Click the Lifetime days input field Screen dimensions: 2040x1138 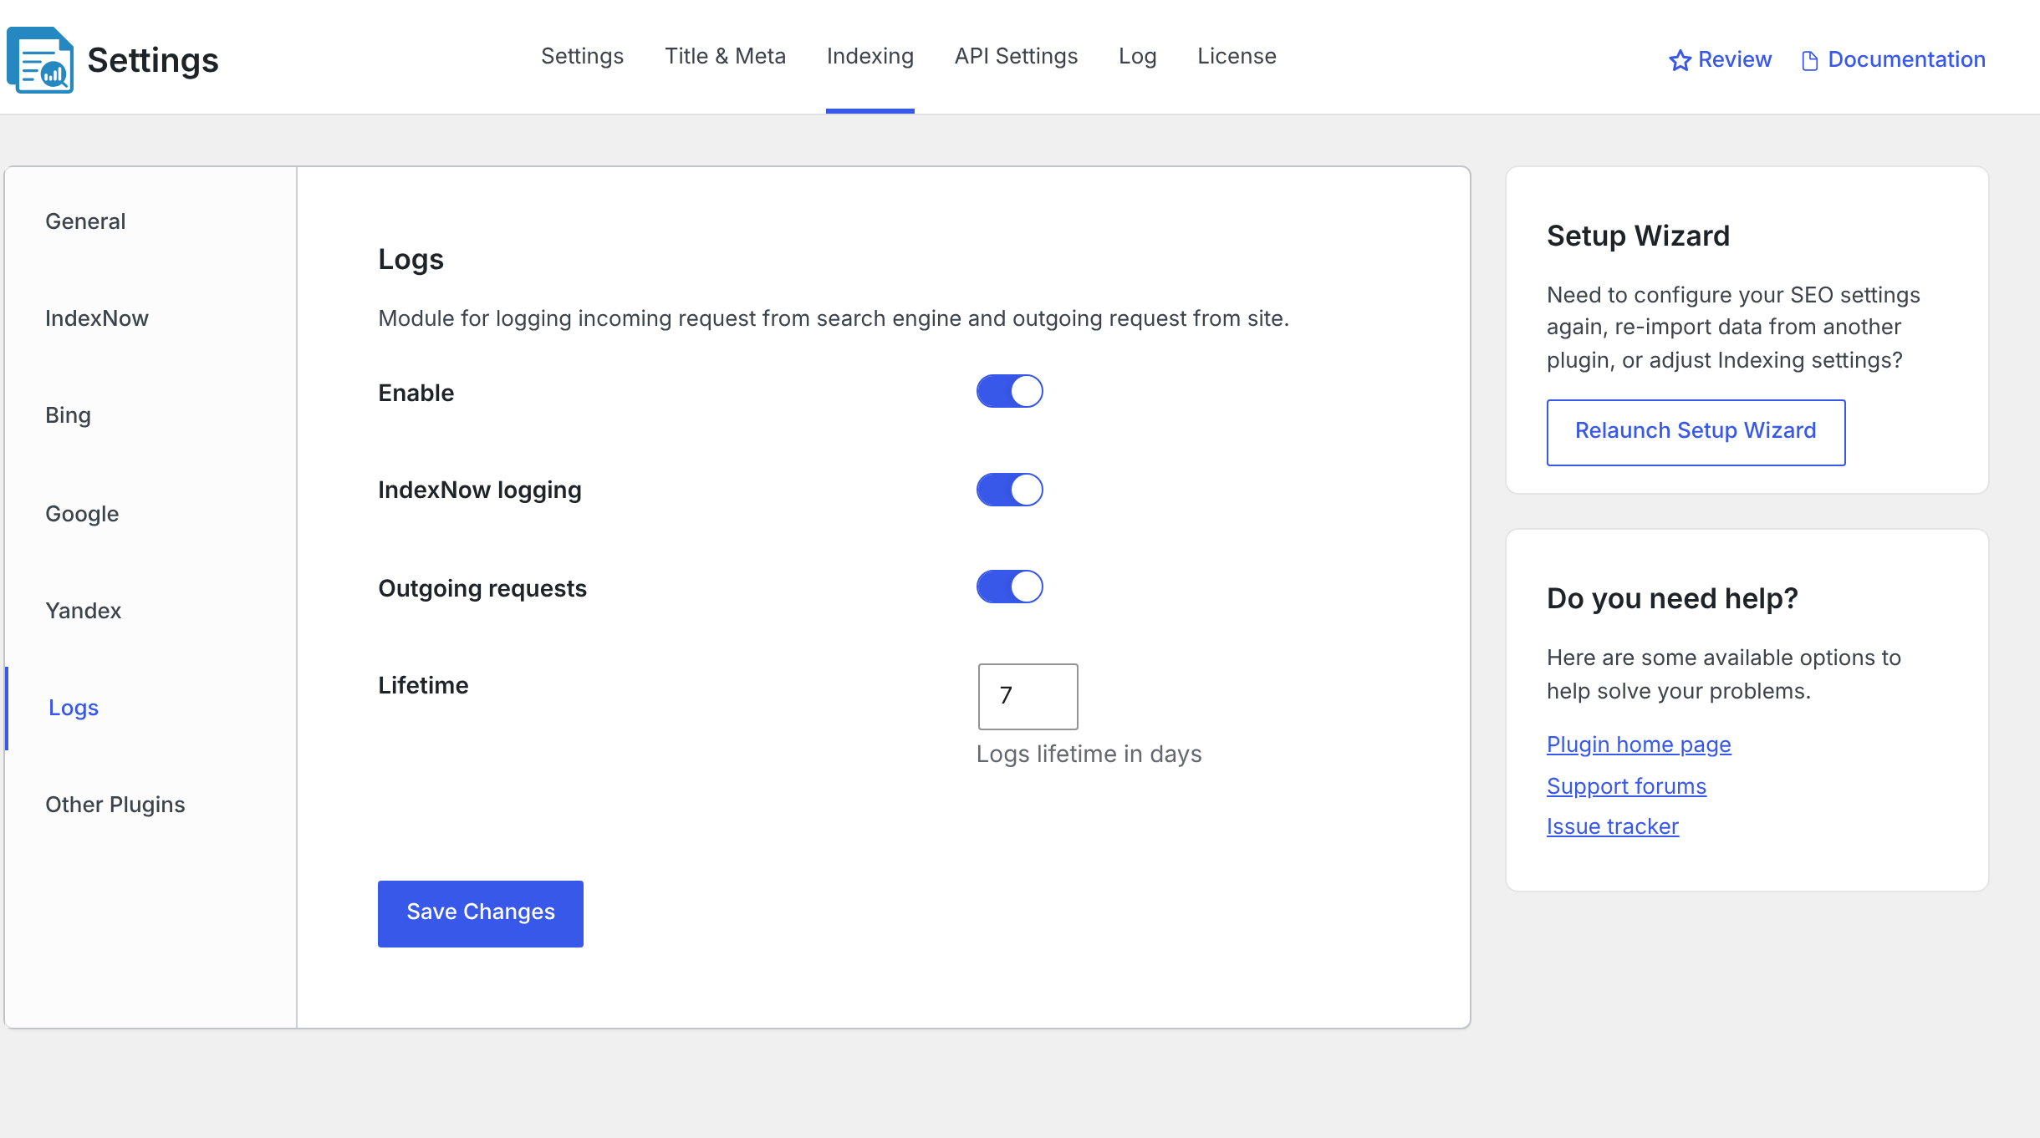[1028, 696]
